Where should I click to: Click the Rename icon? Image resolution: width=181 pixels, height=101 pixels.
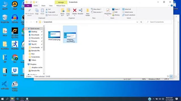(80, 10)
